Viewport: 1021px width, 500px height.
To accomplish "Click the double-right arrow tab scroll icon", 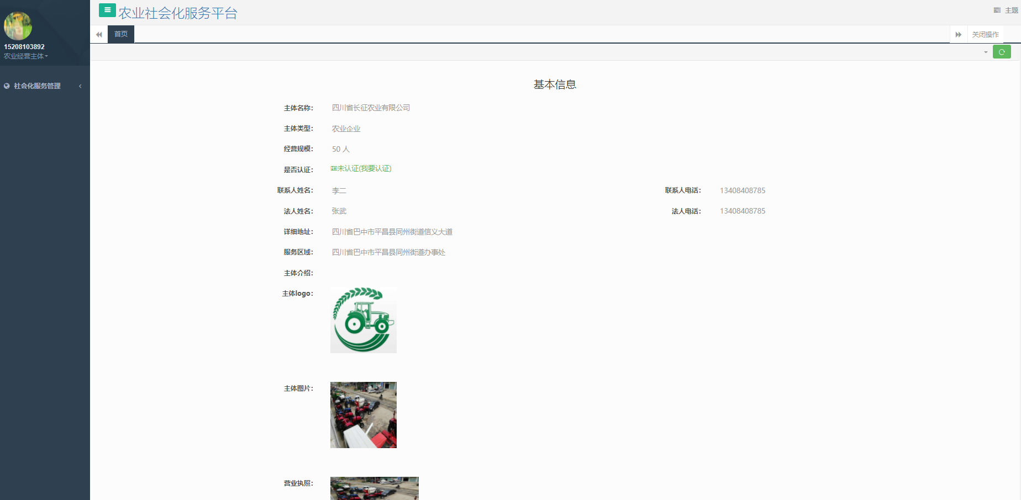I will click(x=959, y=34).
